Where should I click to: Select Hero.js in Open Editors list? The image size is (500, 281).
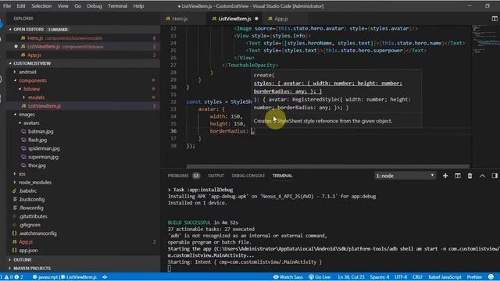[83, 38]
